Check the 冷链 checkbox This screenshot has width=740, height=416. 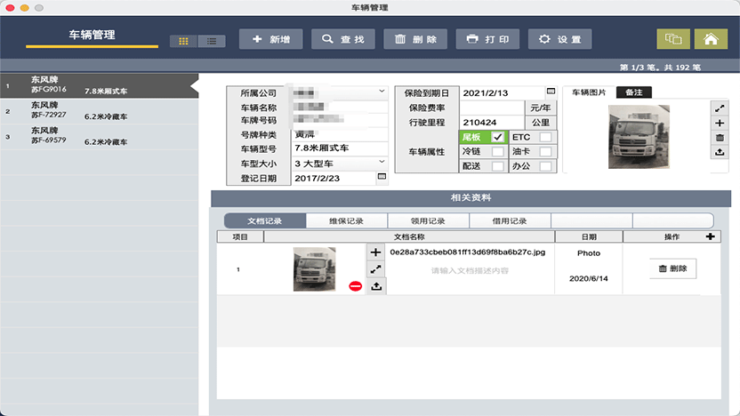[497, 151]
